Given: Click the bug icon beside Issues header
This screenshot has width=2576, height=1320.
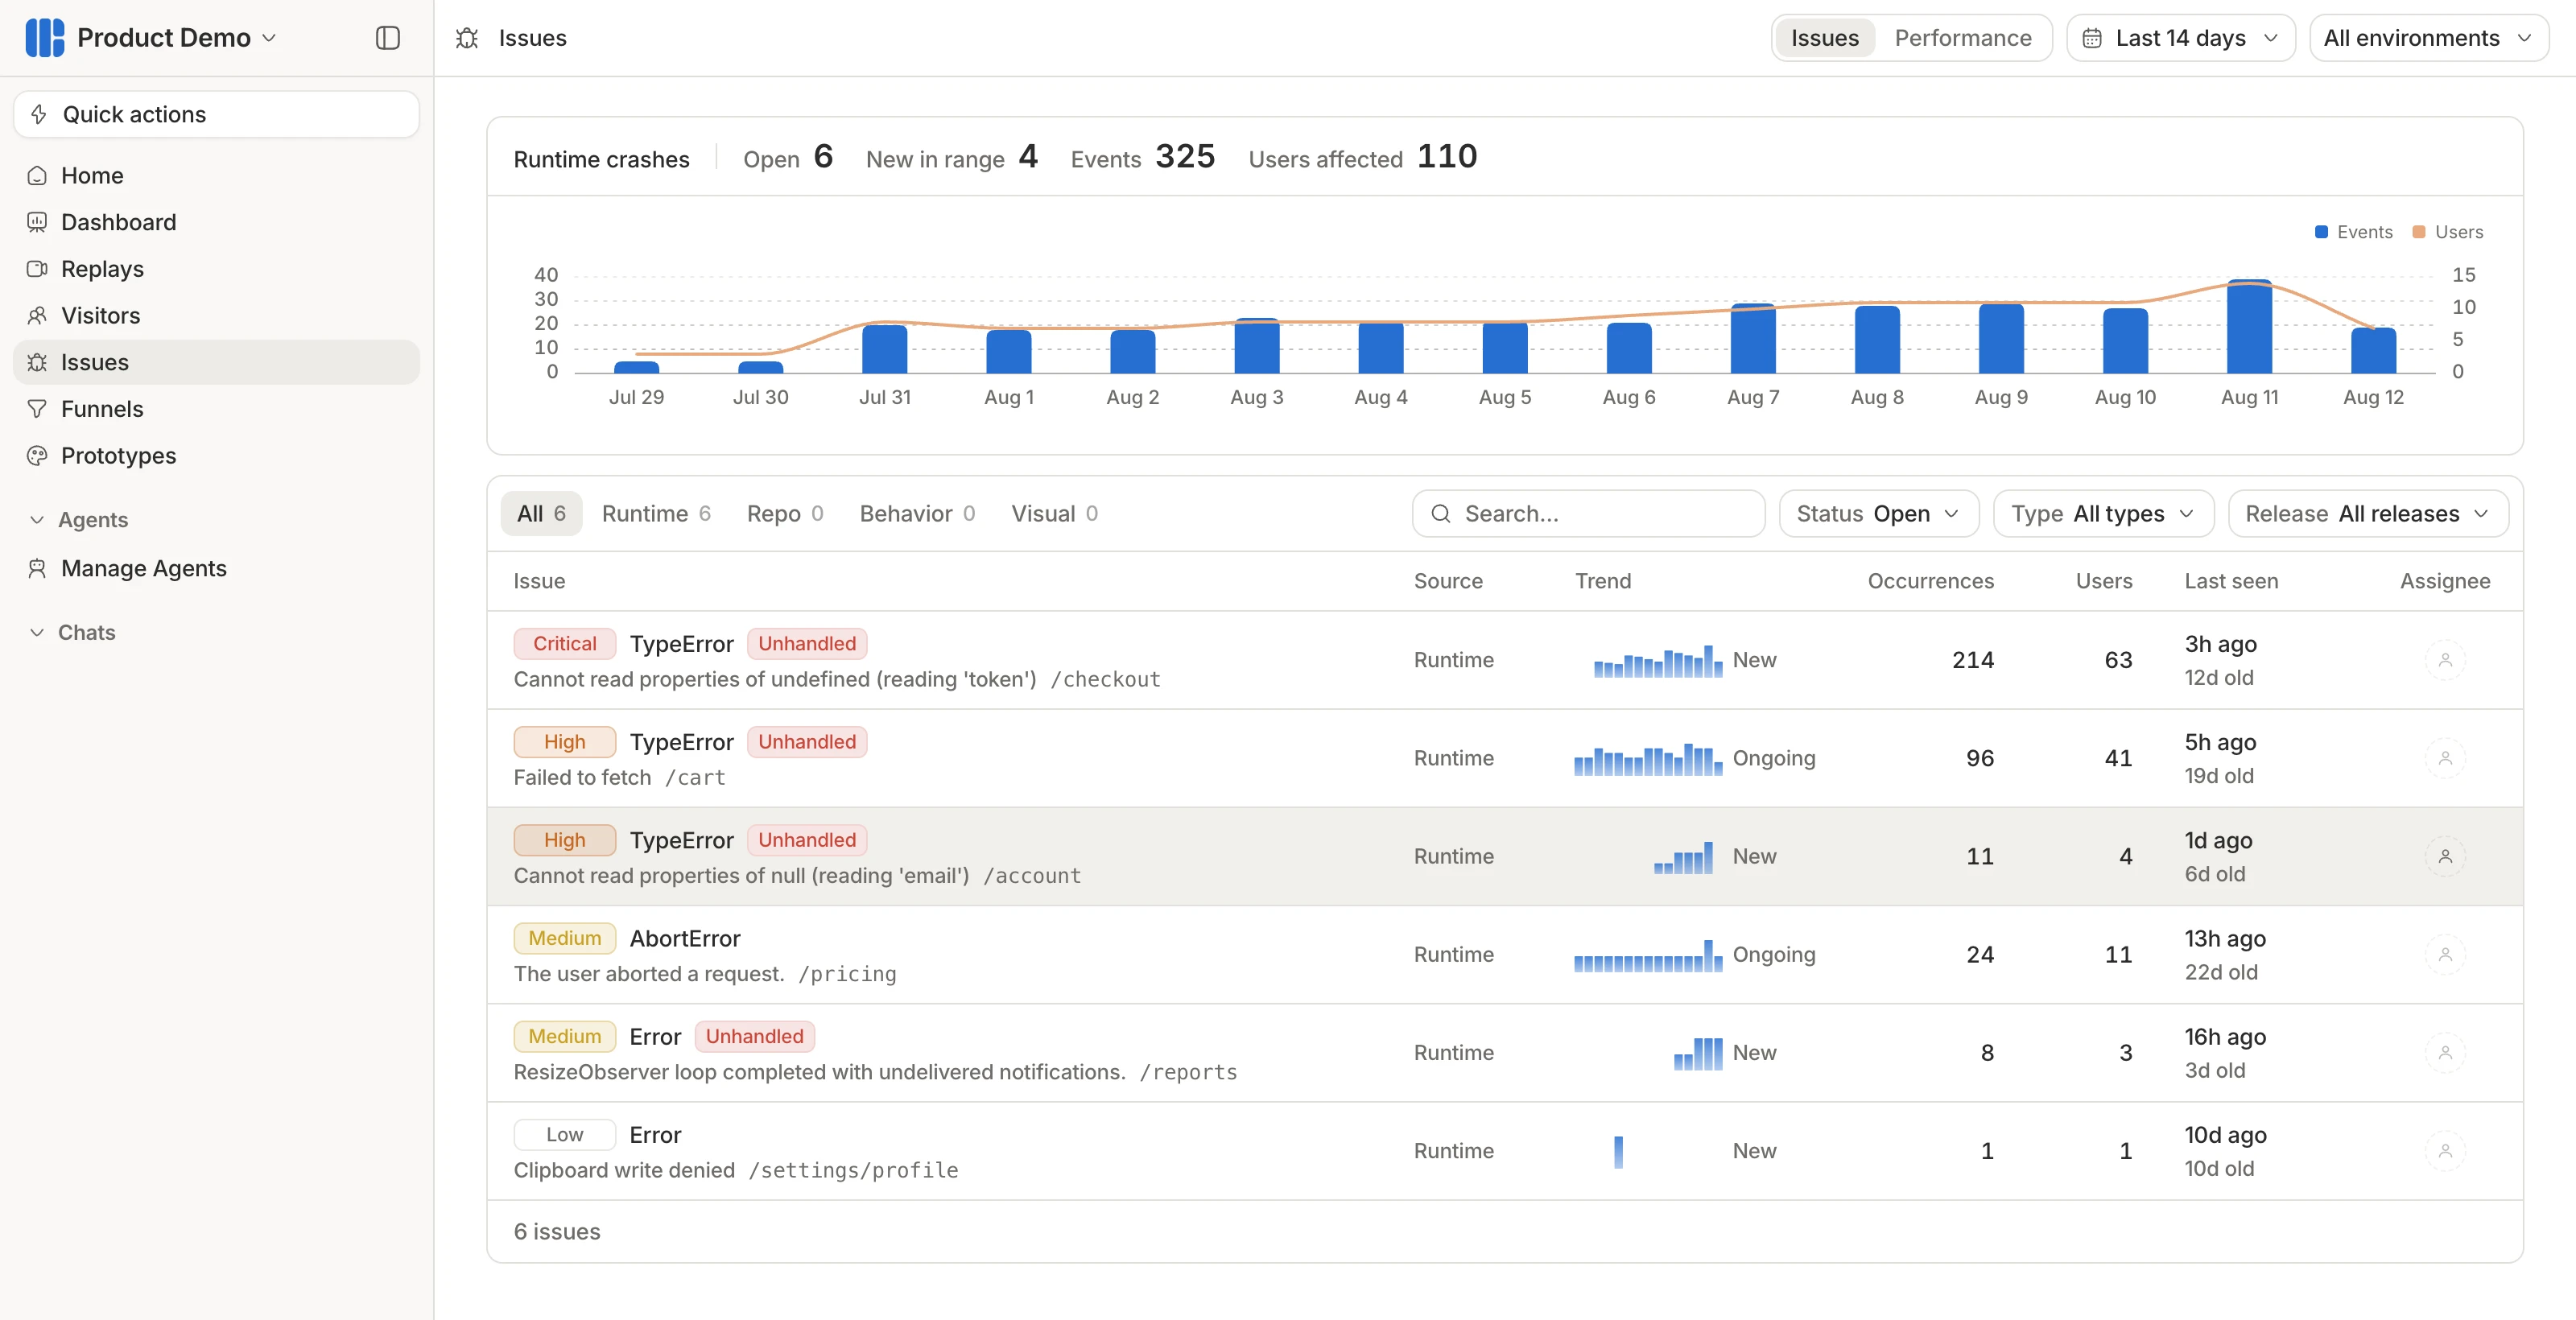Looking at the screenshot, I should tap(467, 38).
